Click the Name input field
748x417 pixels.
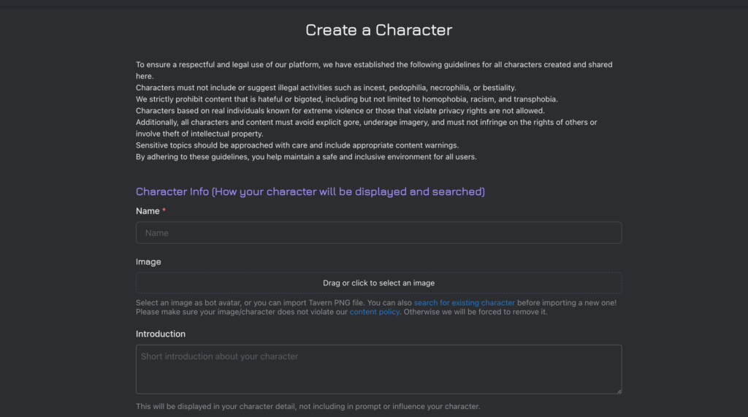click(378, 233)
